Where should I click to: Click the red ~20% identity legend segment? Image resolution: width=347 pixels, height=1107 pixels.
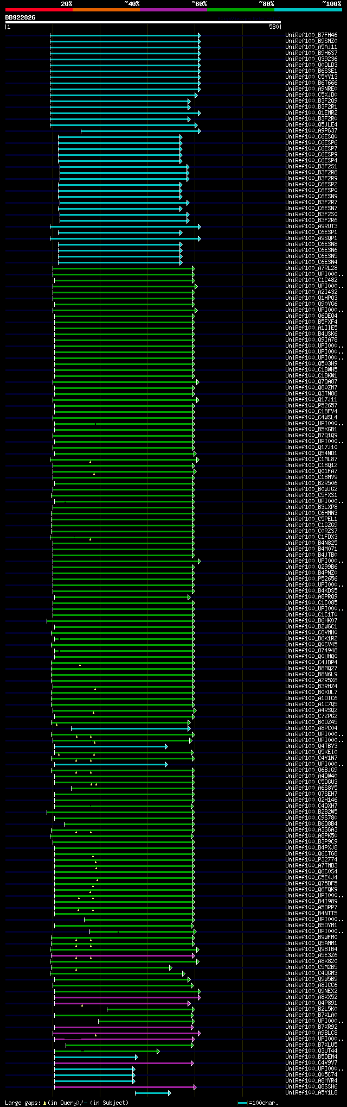(x=38, y=10)
